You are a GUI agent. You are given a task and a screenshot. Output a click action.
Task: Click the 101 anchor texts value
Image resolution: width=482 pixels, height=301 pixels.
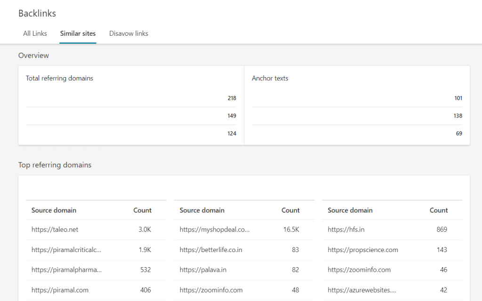[458, 98]
